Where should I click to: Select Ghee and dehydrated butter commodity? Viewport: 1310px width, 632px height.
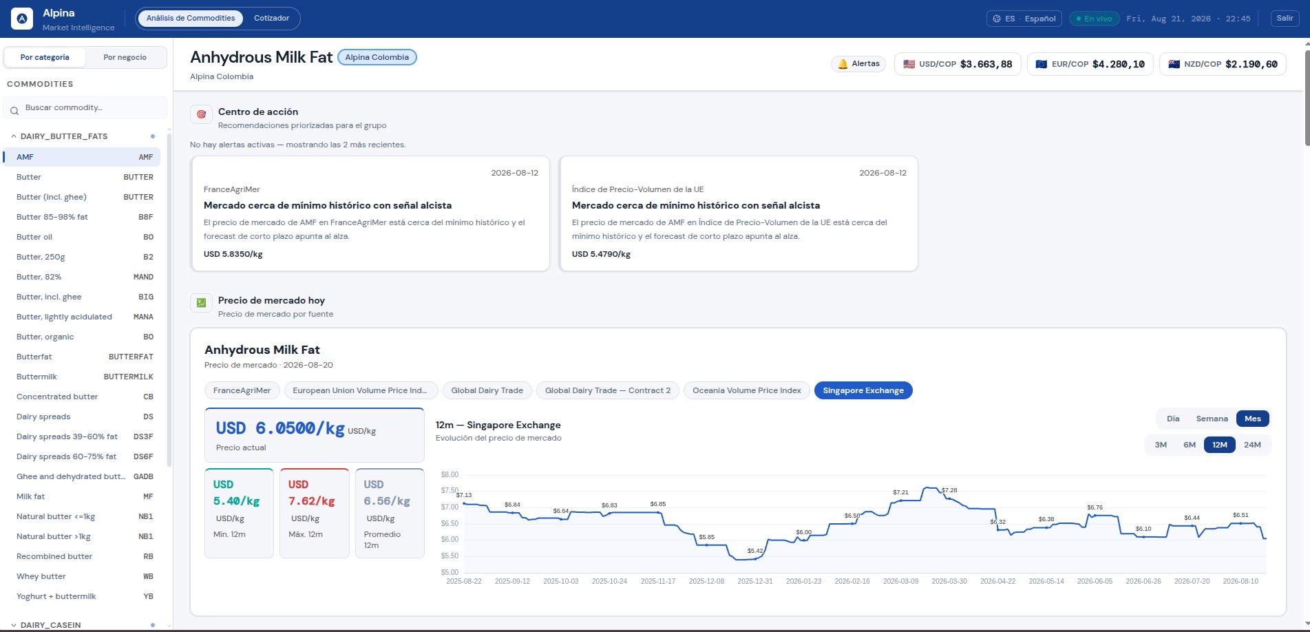pyautogui.click(x=82, y=476)
